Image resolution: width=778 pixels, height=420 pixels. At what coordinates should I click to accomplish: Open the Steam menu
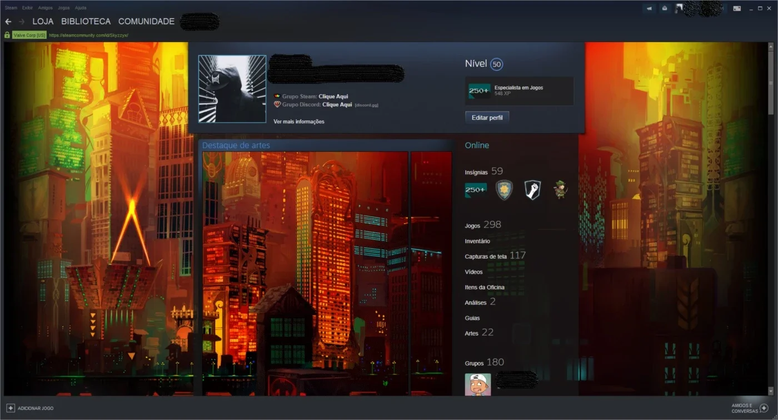(11, 8)
